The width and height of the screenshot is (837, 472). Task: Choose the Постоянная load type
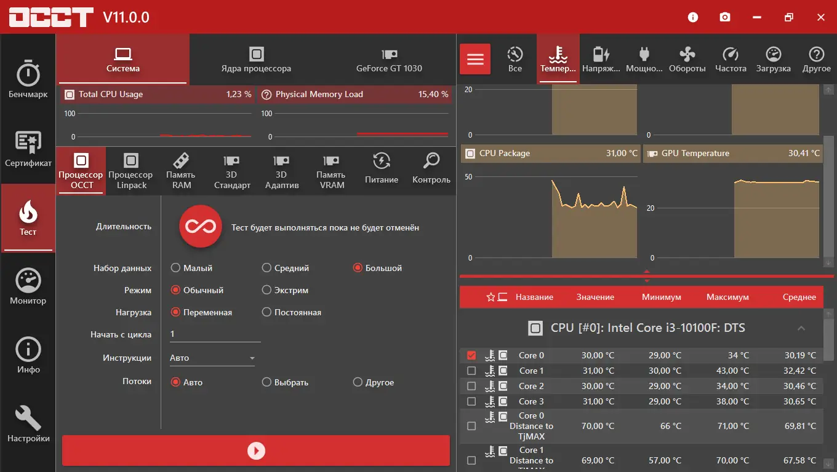[292, 312]
